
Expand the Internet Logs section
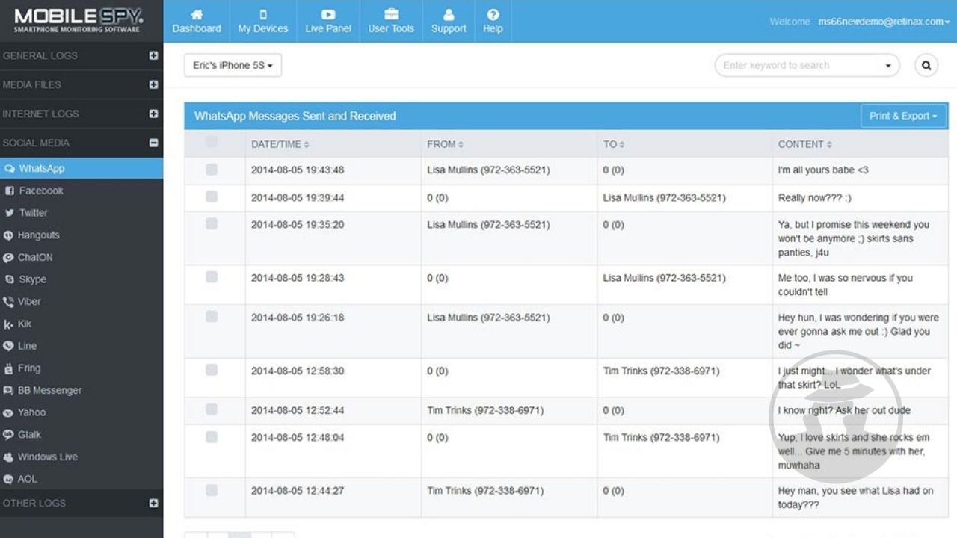[x=154, y=114]
